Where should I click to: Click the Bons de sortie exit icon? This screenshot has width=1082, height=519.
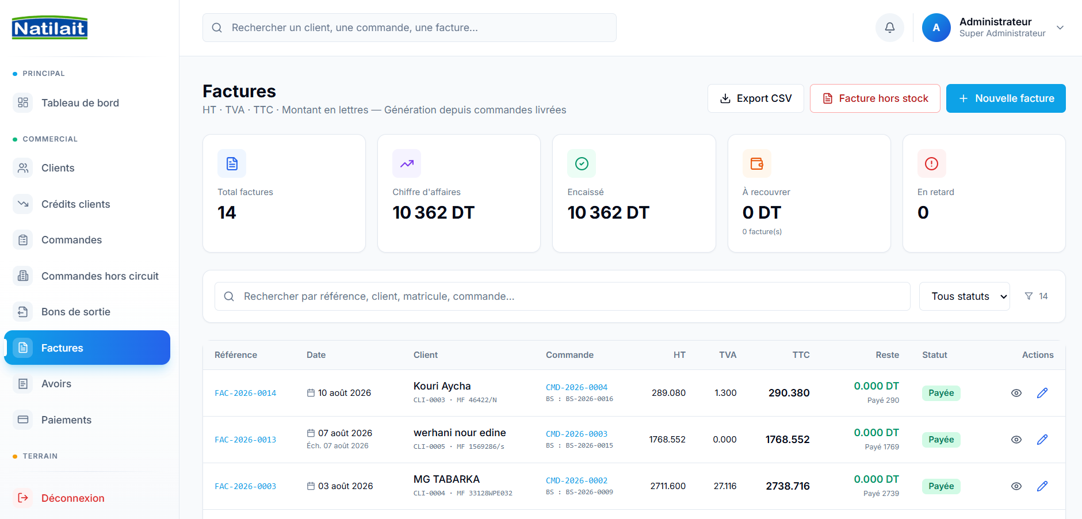pyautogui.click(x=23, y=311)
